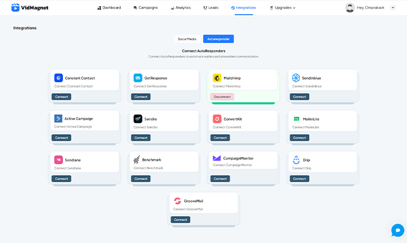Open the Dashboard menu item

point(109,7)
